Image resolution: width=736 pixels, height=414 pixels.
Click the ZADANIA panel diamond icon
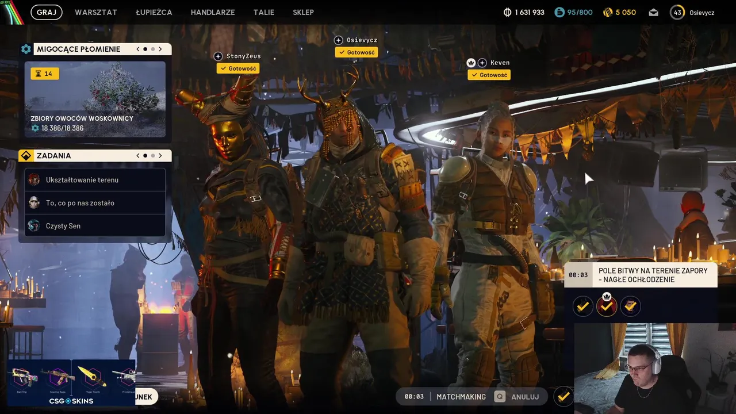click(25, 155)
